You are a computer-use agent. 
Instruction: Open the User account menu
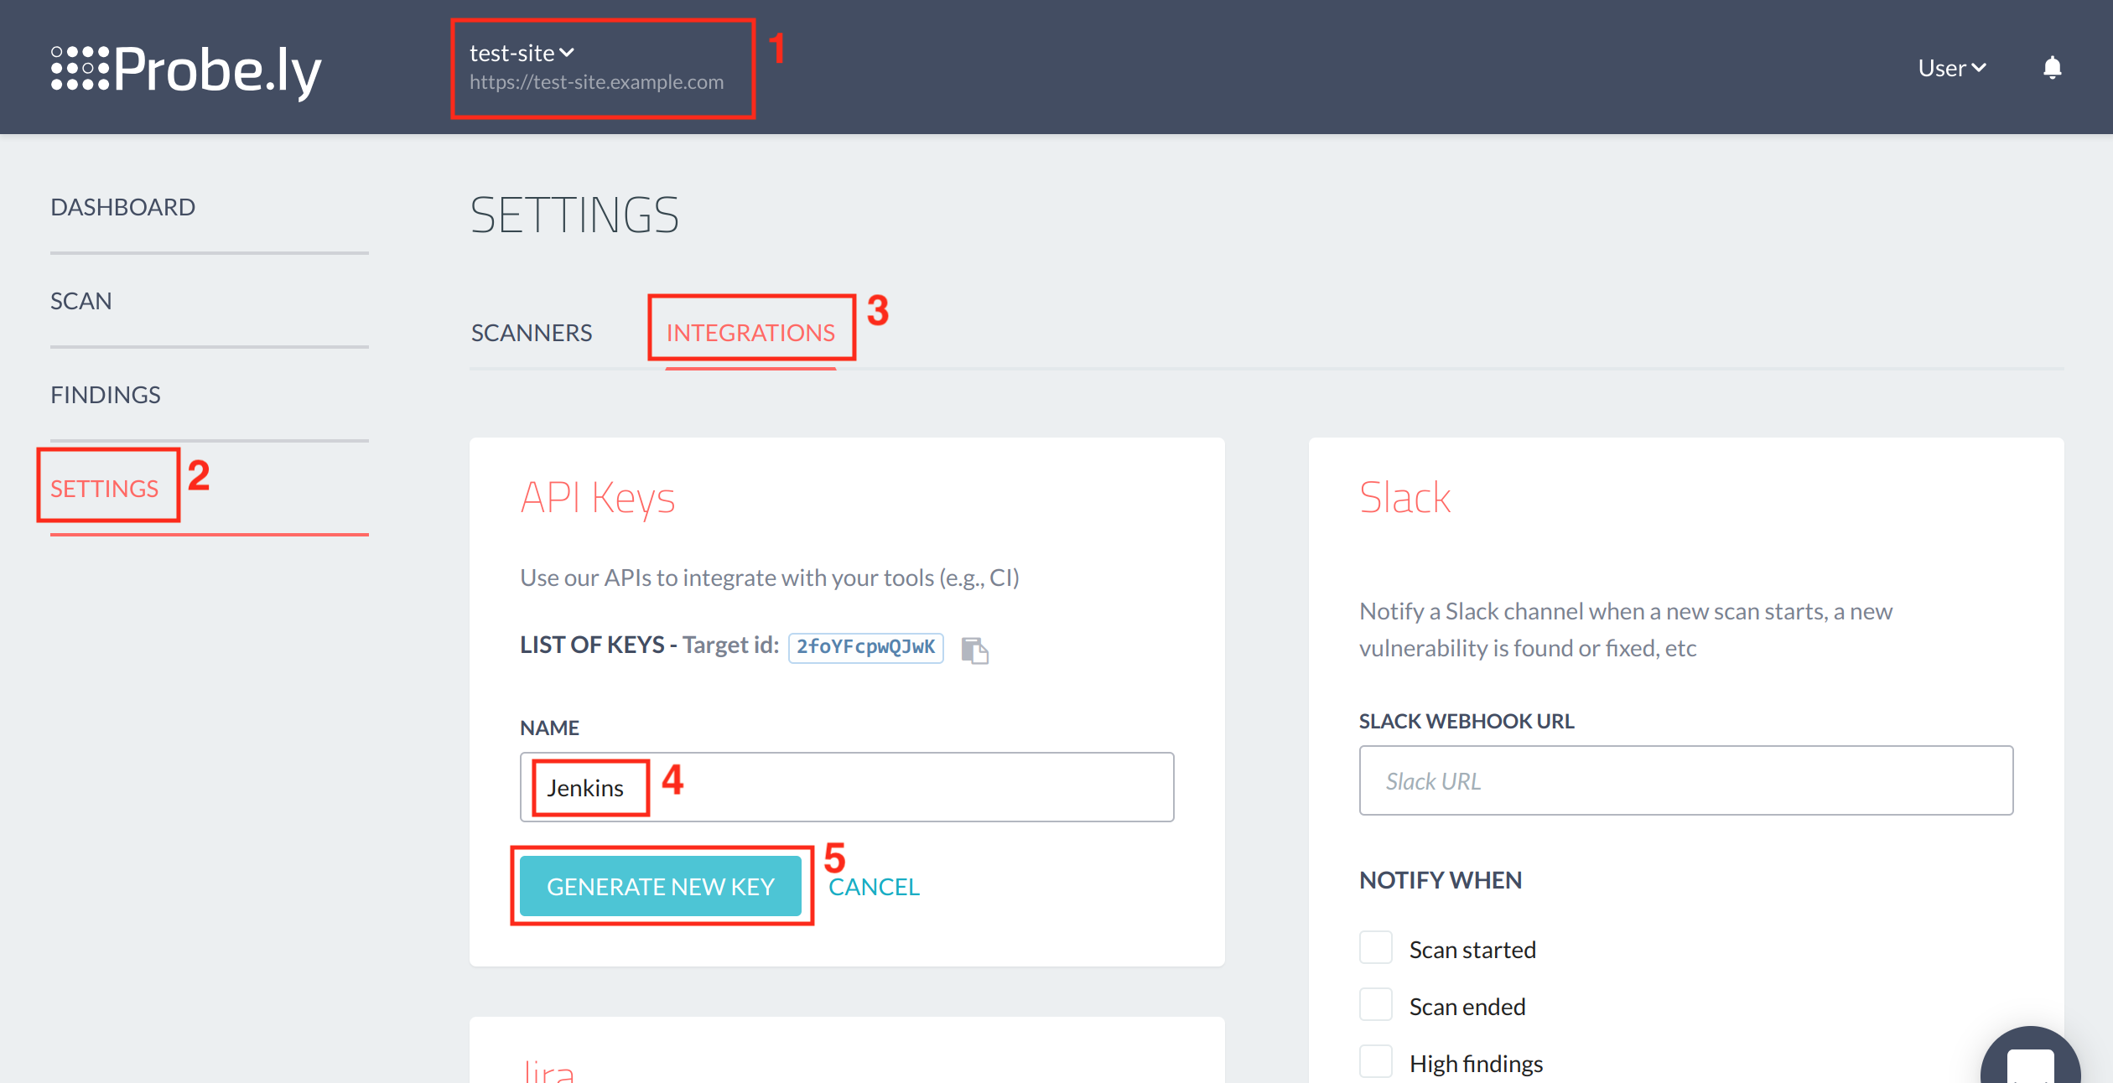[x=1951, y=68]
